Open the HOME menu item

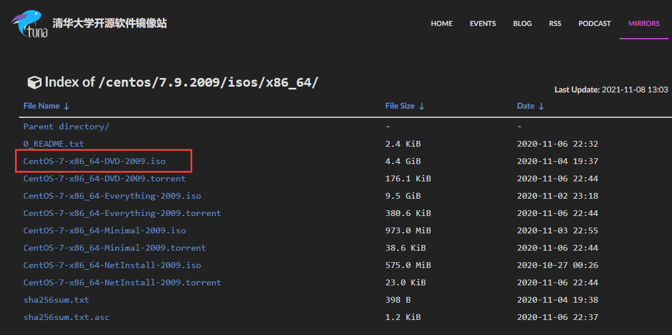click(442, 24)
